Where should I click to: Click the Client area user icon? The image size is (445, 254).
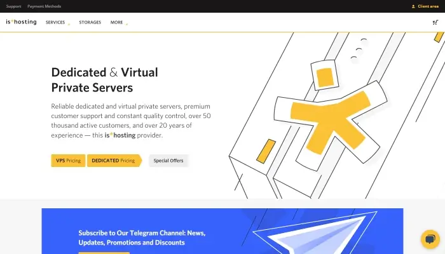(413, 6)
